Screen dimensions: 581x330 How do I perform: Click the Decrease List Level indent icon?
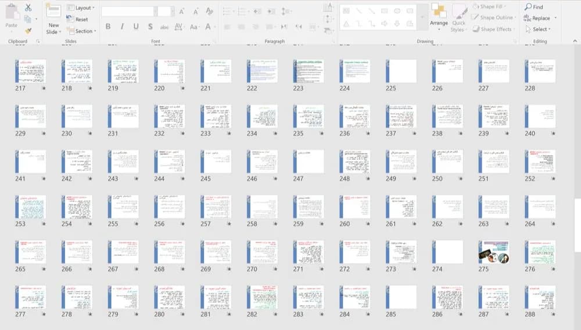pos(257,12)
